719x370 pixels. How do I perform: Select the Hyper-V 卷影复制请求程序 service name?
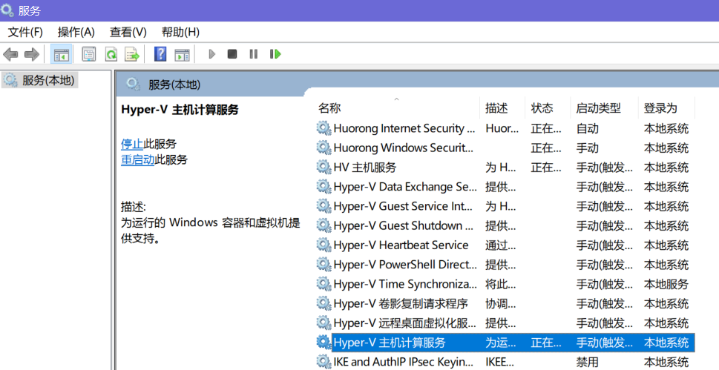(x=401, y=303)
